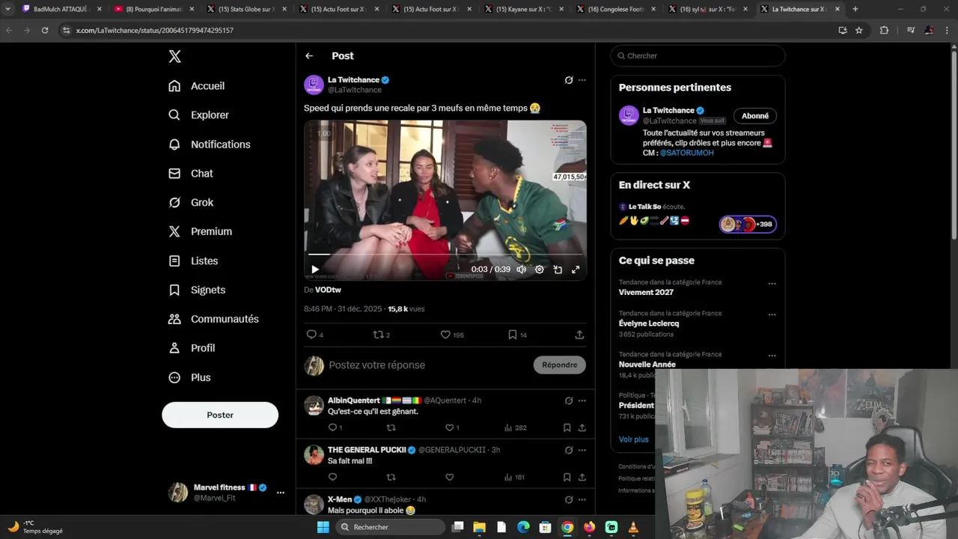Click the VODtw source link

(x=328, y=290)
